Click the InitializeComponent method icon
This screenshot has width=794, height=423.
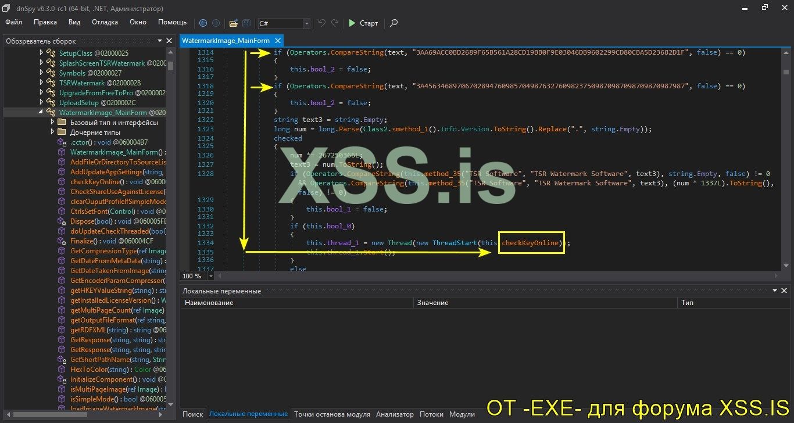[62, 379]
